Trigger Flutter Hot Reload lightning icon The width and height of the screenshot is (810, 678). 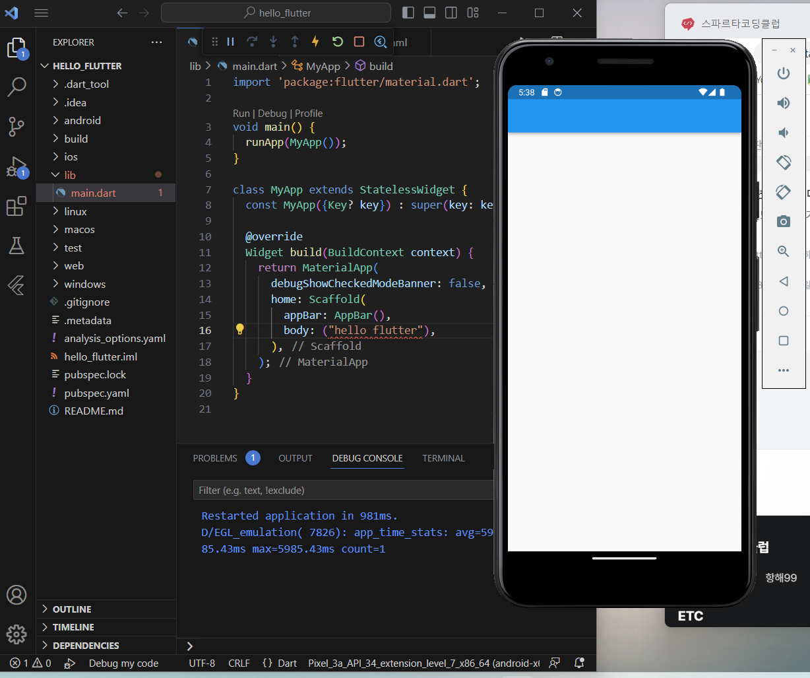point(316,42)
